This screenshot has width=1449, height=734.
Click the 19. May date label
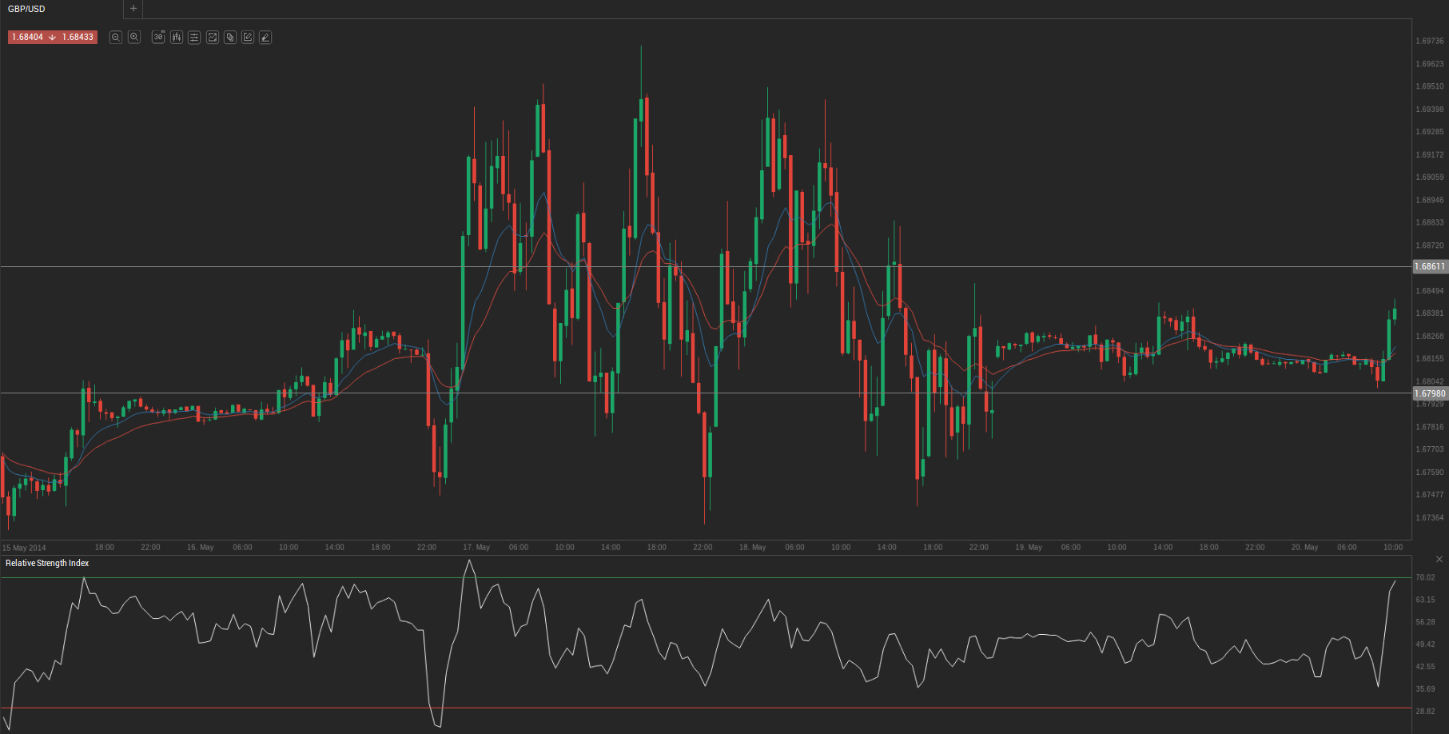(1029, 548)
